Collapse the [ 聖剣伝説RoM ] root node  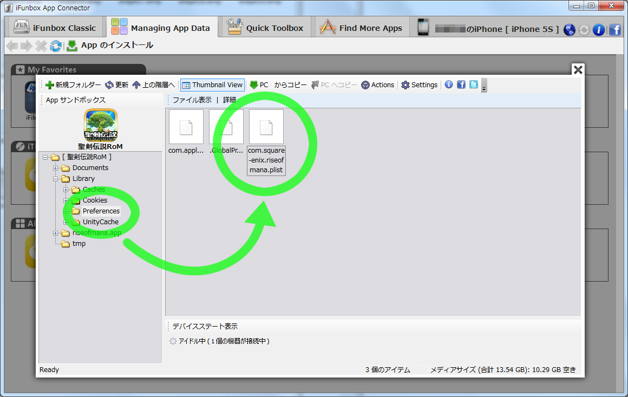click(45, 158)
